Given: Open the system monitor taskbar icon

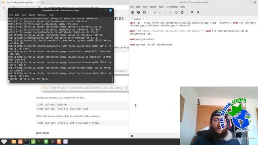Looking at the screenshot, I should [x=40, y=141].
